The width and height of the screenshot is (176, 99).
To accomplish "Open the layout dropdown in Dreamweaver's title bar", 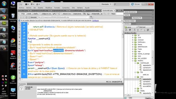I will click(27, 4).
